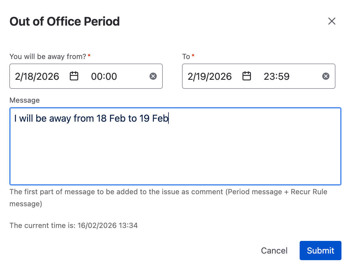
Task: Clear the To date and time
Action: 326,76
